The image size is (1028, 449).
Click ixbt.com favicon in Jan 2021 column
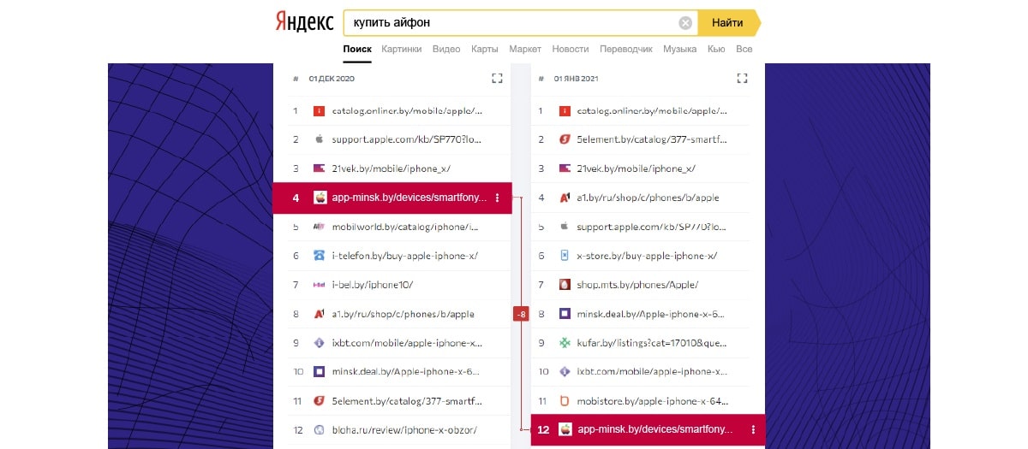point(565,372)
